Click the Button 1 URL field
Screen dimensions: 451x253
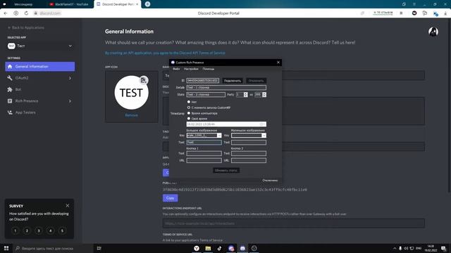click(204, 160)
